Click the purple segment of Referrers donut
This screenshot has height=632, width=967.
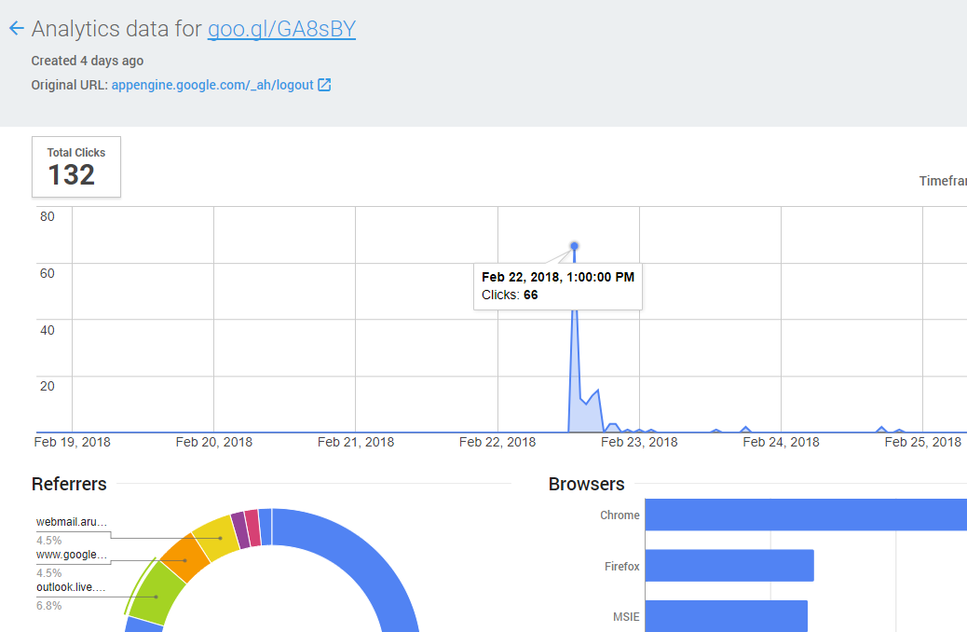pos(240,530)
